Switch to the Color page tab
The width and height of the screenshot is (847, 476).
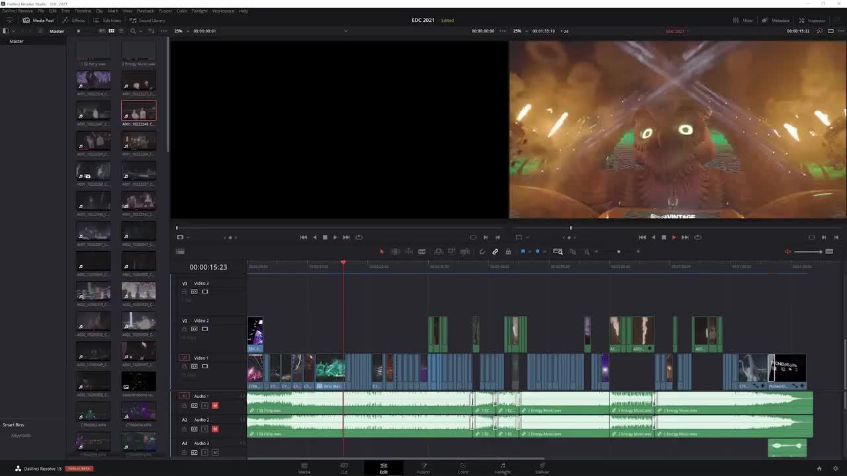tap(463, 468)
